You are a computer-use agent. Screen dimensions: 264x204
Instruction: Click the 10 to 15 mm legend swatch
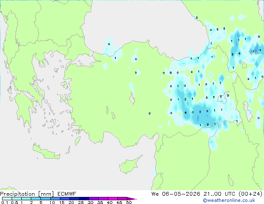click(55, 199)
